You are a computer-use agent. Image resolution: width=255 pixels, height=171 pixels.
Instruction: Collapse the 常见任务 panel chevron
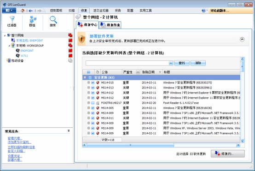[x=69, y=130]
